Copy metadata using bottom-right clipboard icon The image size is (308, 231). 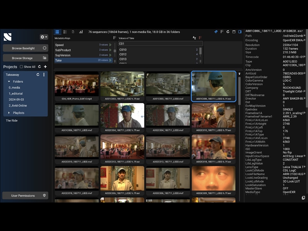303,198
